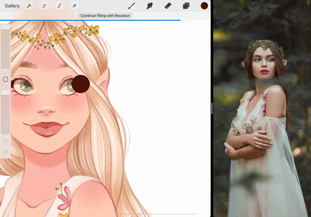Tap the sidebar modify square button

6,80
